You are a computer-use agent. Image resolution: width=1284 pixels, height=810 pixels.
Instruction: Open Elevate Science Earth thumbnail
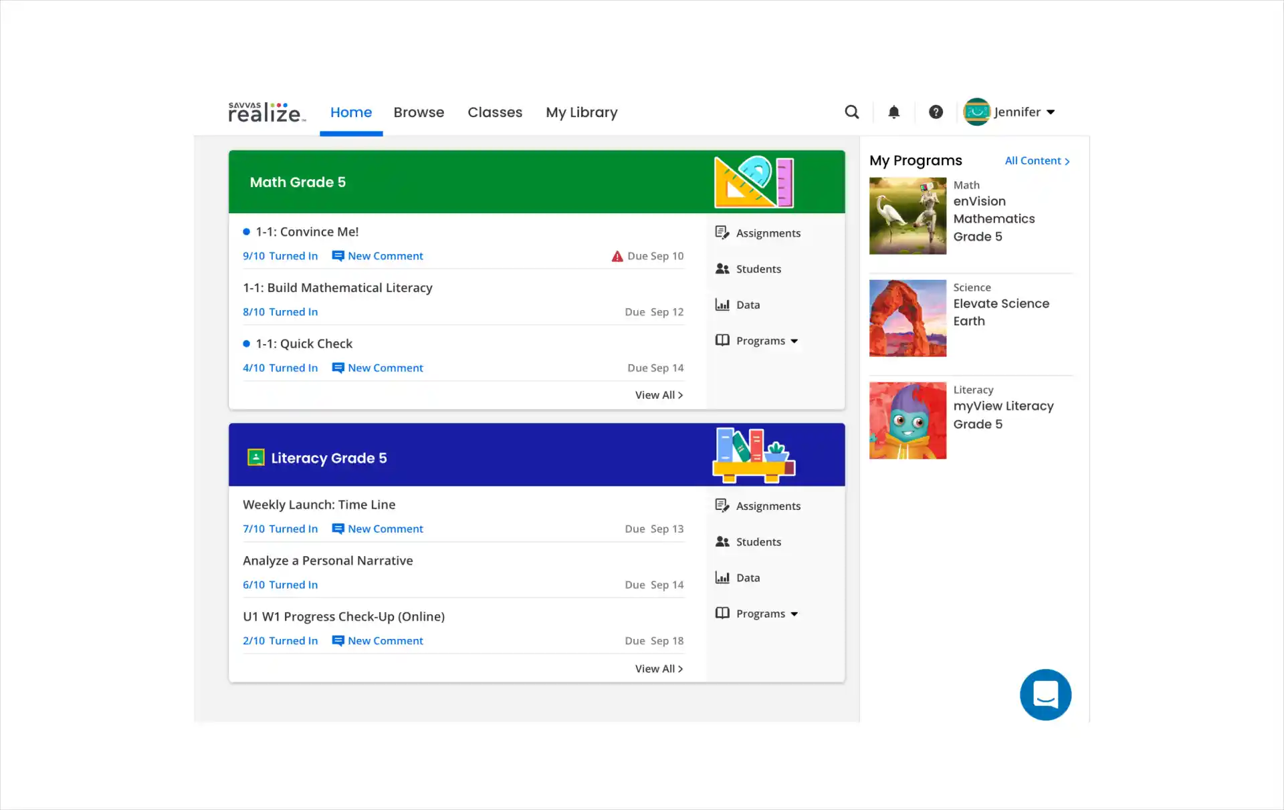tap(907, 318)
